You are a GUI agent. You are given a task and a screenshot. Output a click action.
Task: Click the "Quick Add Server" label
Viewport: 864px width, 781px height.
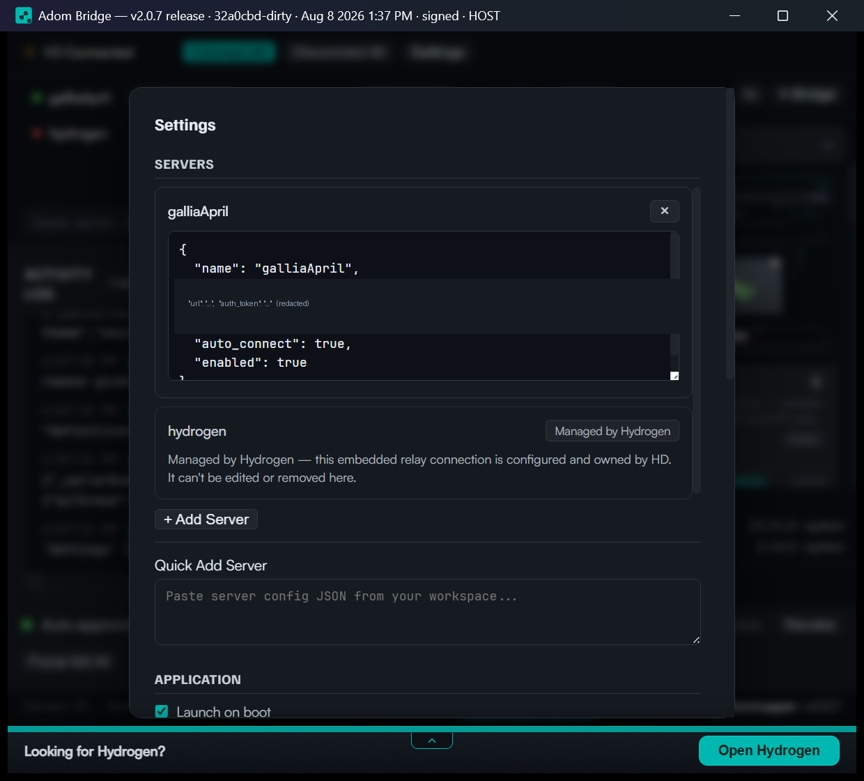coord(210,566)
